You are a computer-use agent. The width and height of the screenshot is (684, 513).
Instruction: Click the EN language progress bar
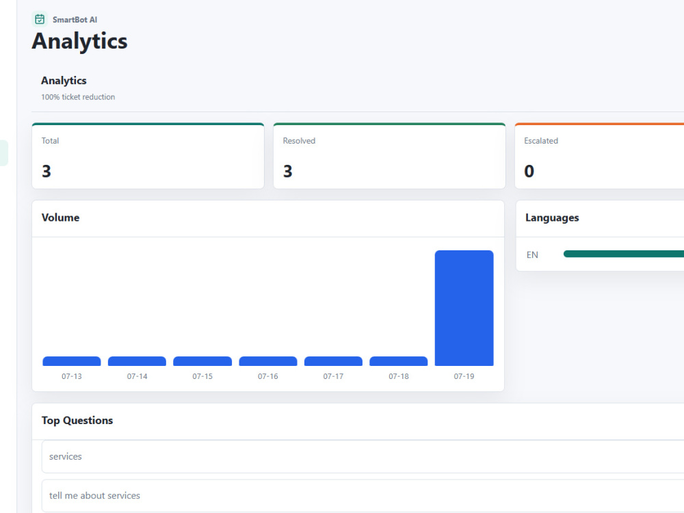(624, 254)
